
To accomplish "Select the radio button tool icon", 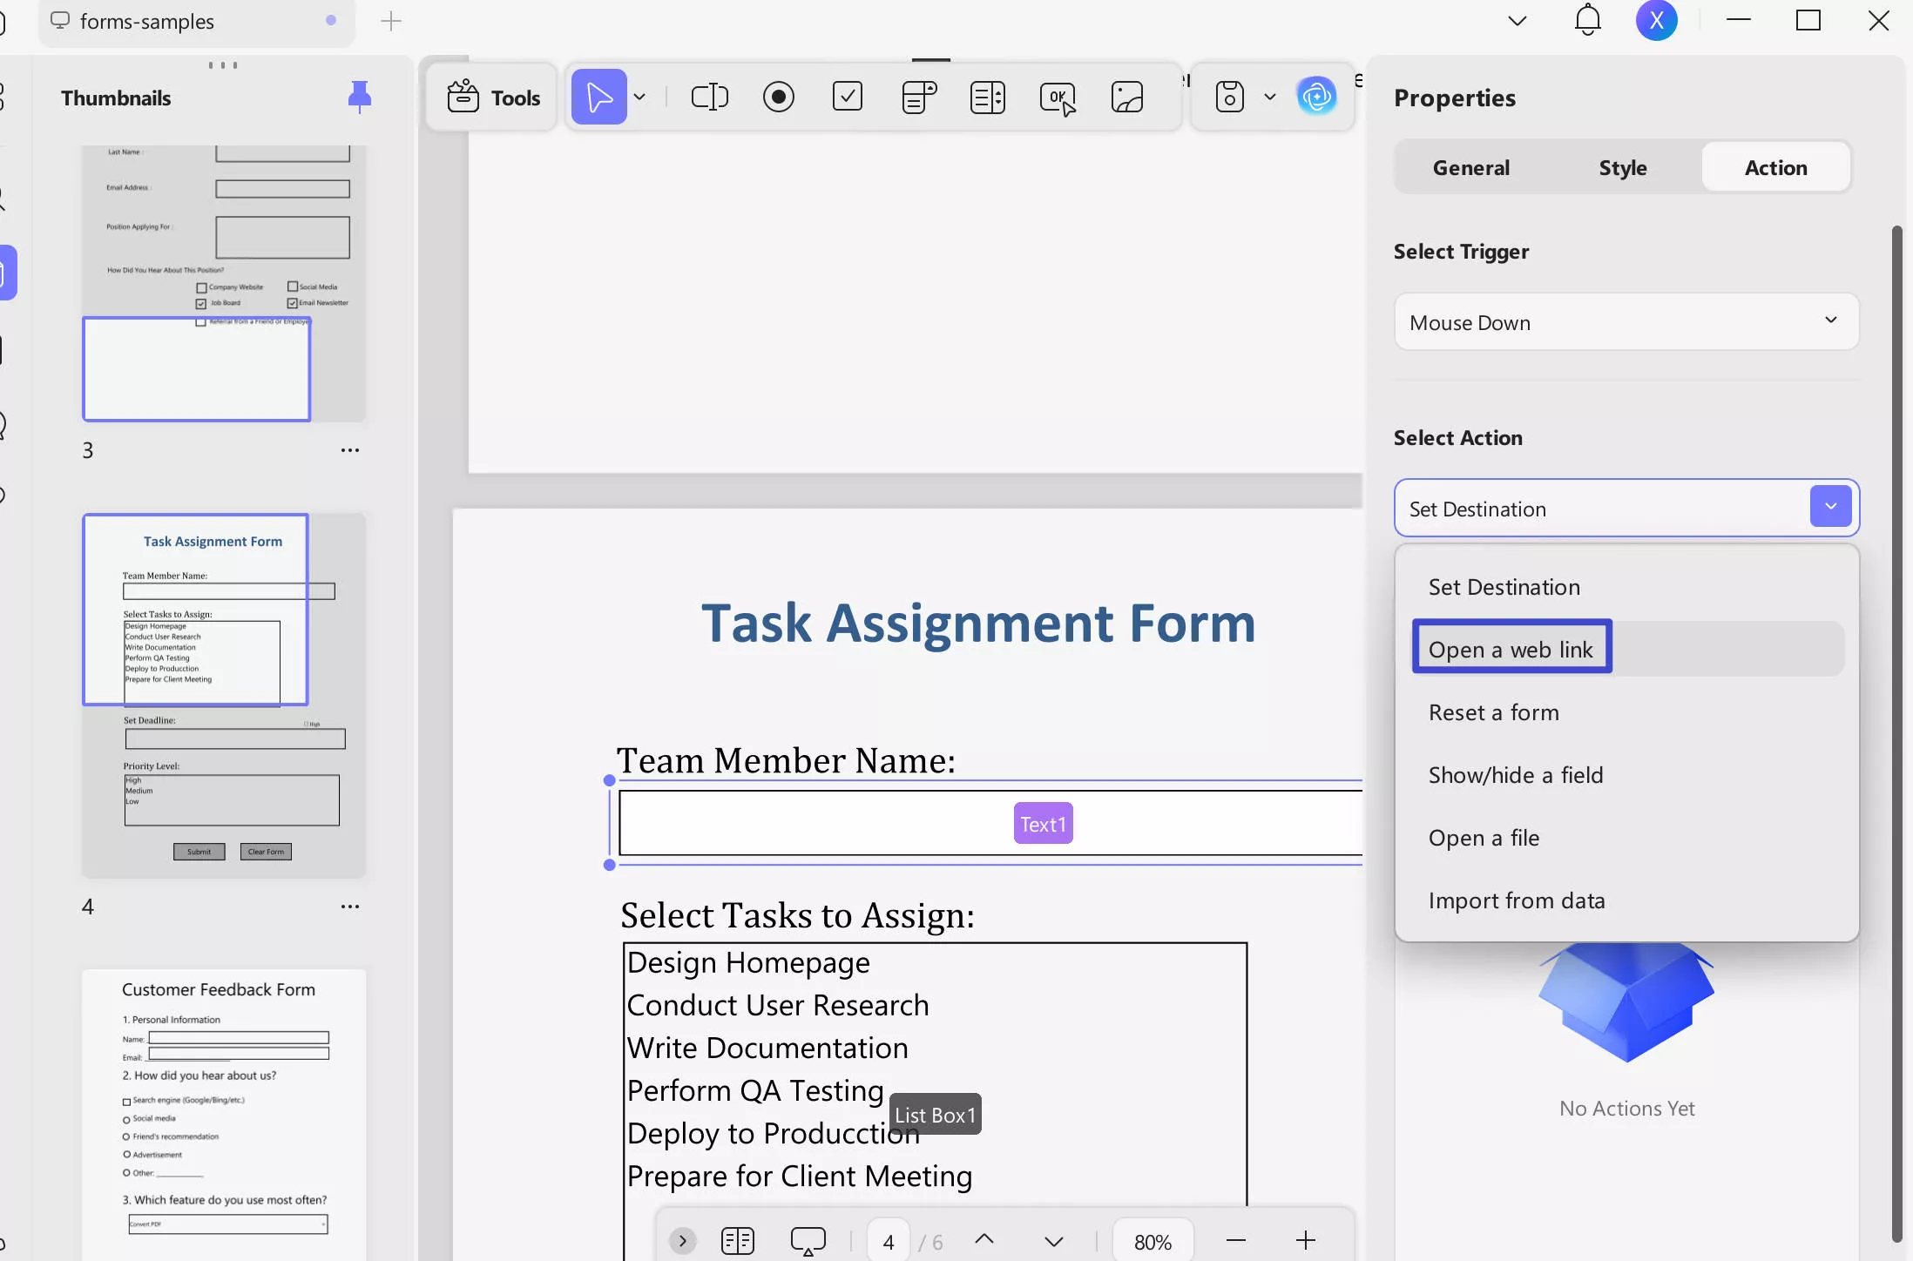I will pyautogui.click(x=778, y=97).
